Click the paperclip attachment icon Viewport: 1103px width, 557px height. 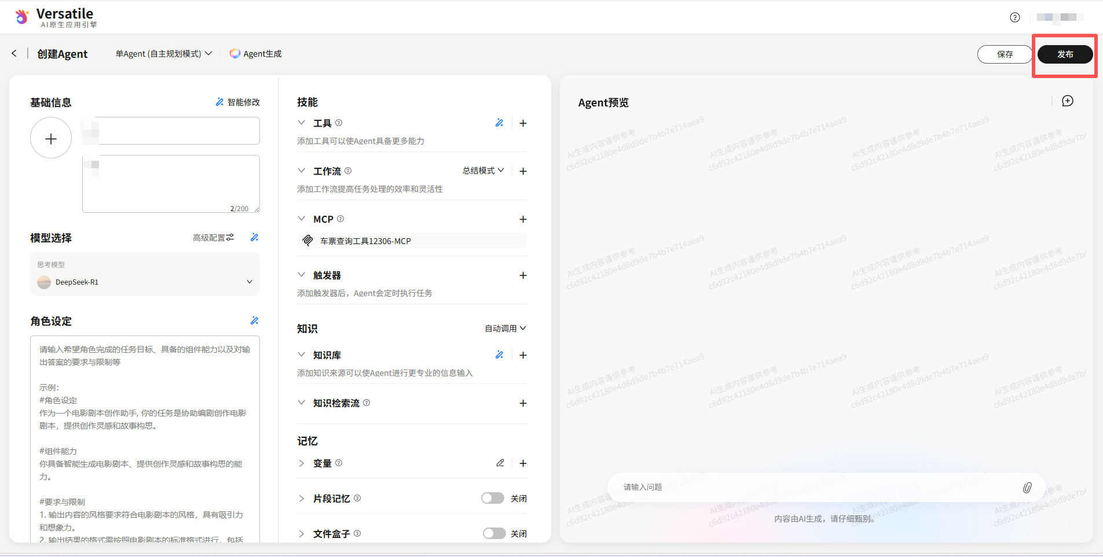(x=1027, y=488)
